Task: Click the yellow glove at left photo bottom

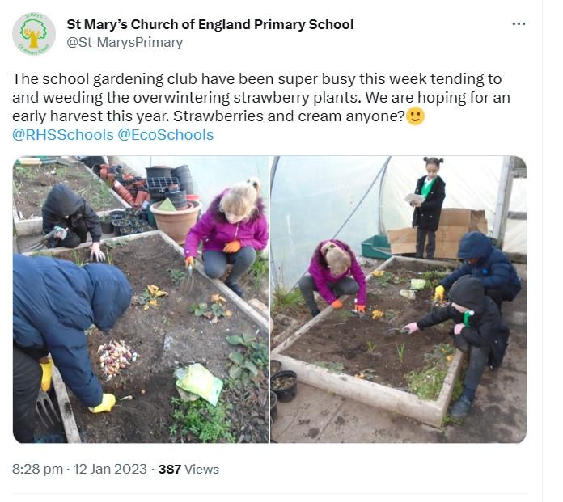Action: 103,403
